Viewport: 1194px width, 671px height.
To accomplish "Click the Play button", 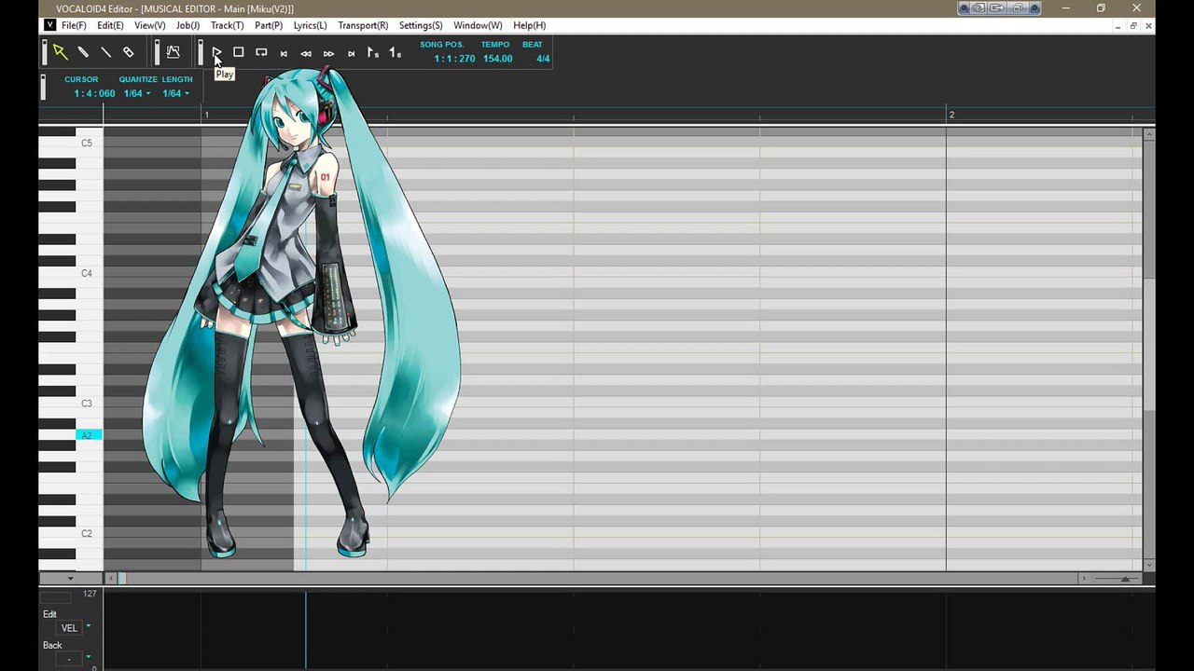I will point(216,52).
